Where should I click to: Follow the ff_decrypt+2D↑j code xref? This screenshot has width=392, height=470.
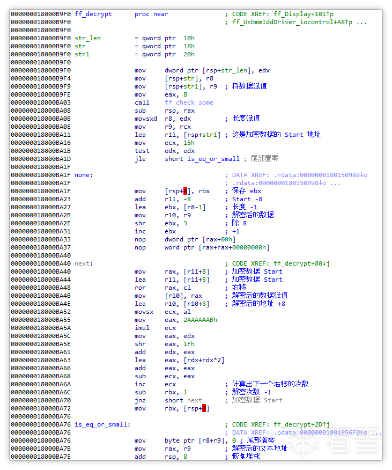(x=301, y=424)
